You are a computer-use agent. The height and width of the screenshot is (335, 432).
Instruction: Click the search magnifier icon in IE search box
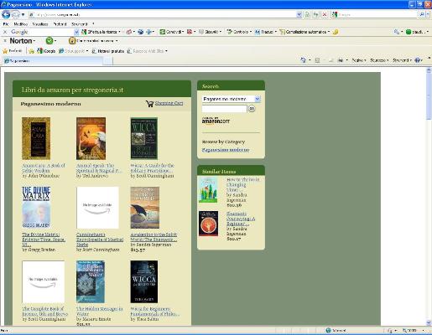point(422,14)
